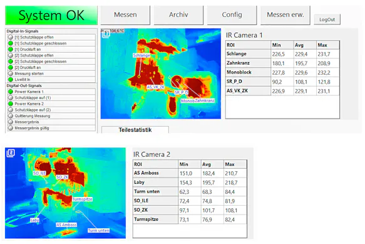This screenshot has height=244, width=365.
Task: Click the SR_P_D avg value 108,1
Action: (301, 82)
